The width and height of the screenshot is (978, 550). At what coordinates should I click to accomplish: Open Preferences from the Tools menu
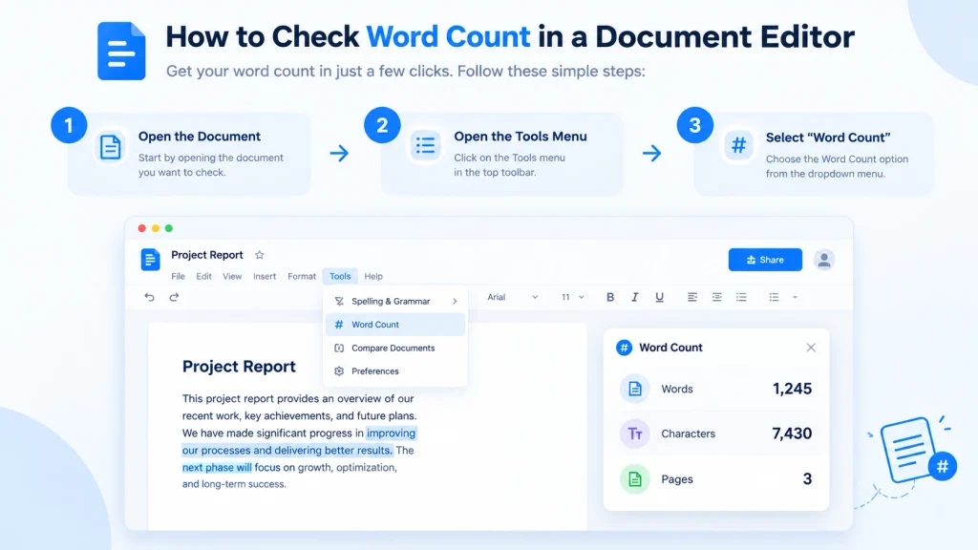[x=395, y=371]
